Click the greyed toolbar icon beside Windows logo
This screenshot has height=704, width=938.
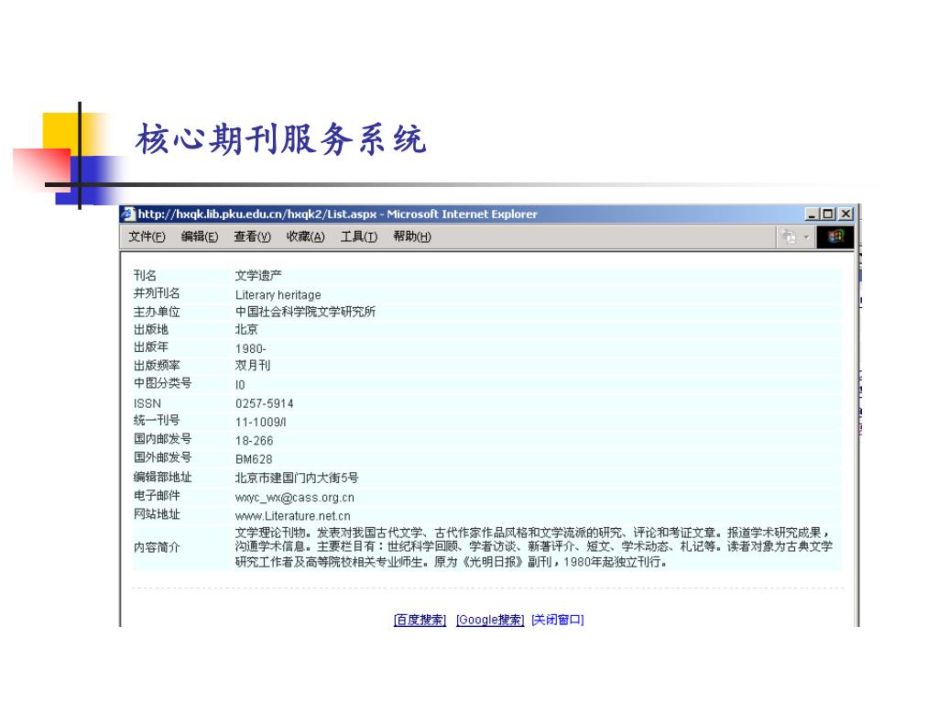(788, 237)
